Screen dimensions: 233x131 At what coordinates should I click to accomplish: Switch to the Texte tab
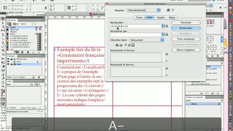pyautogui.click(x=139, y=17)
